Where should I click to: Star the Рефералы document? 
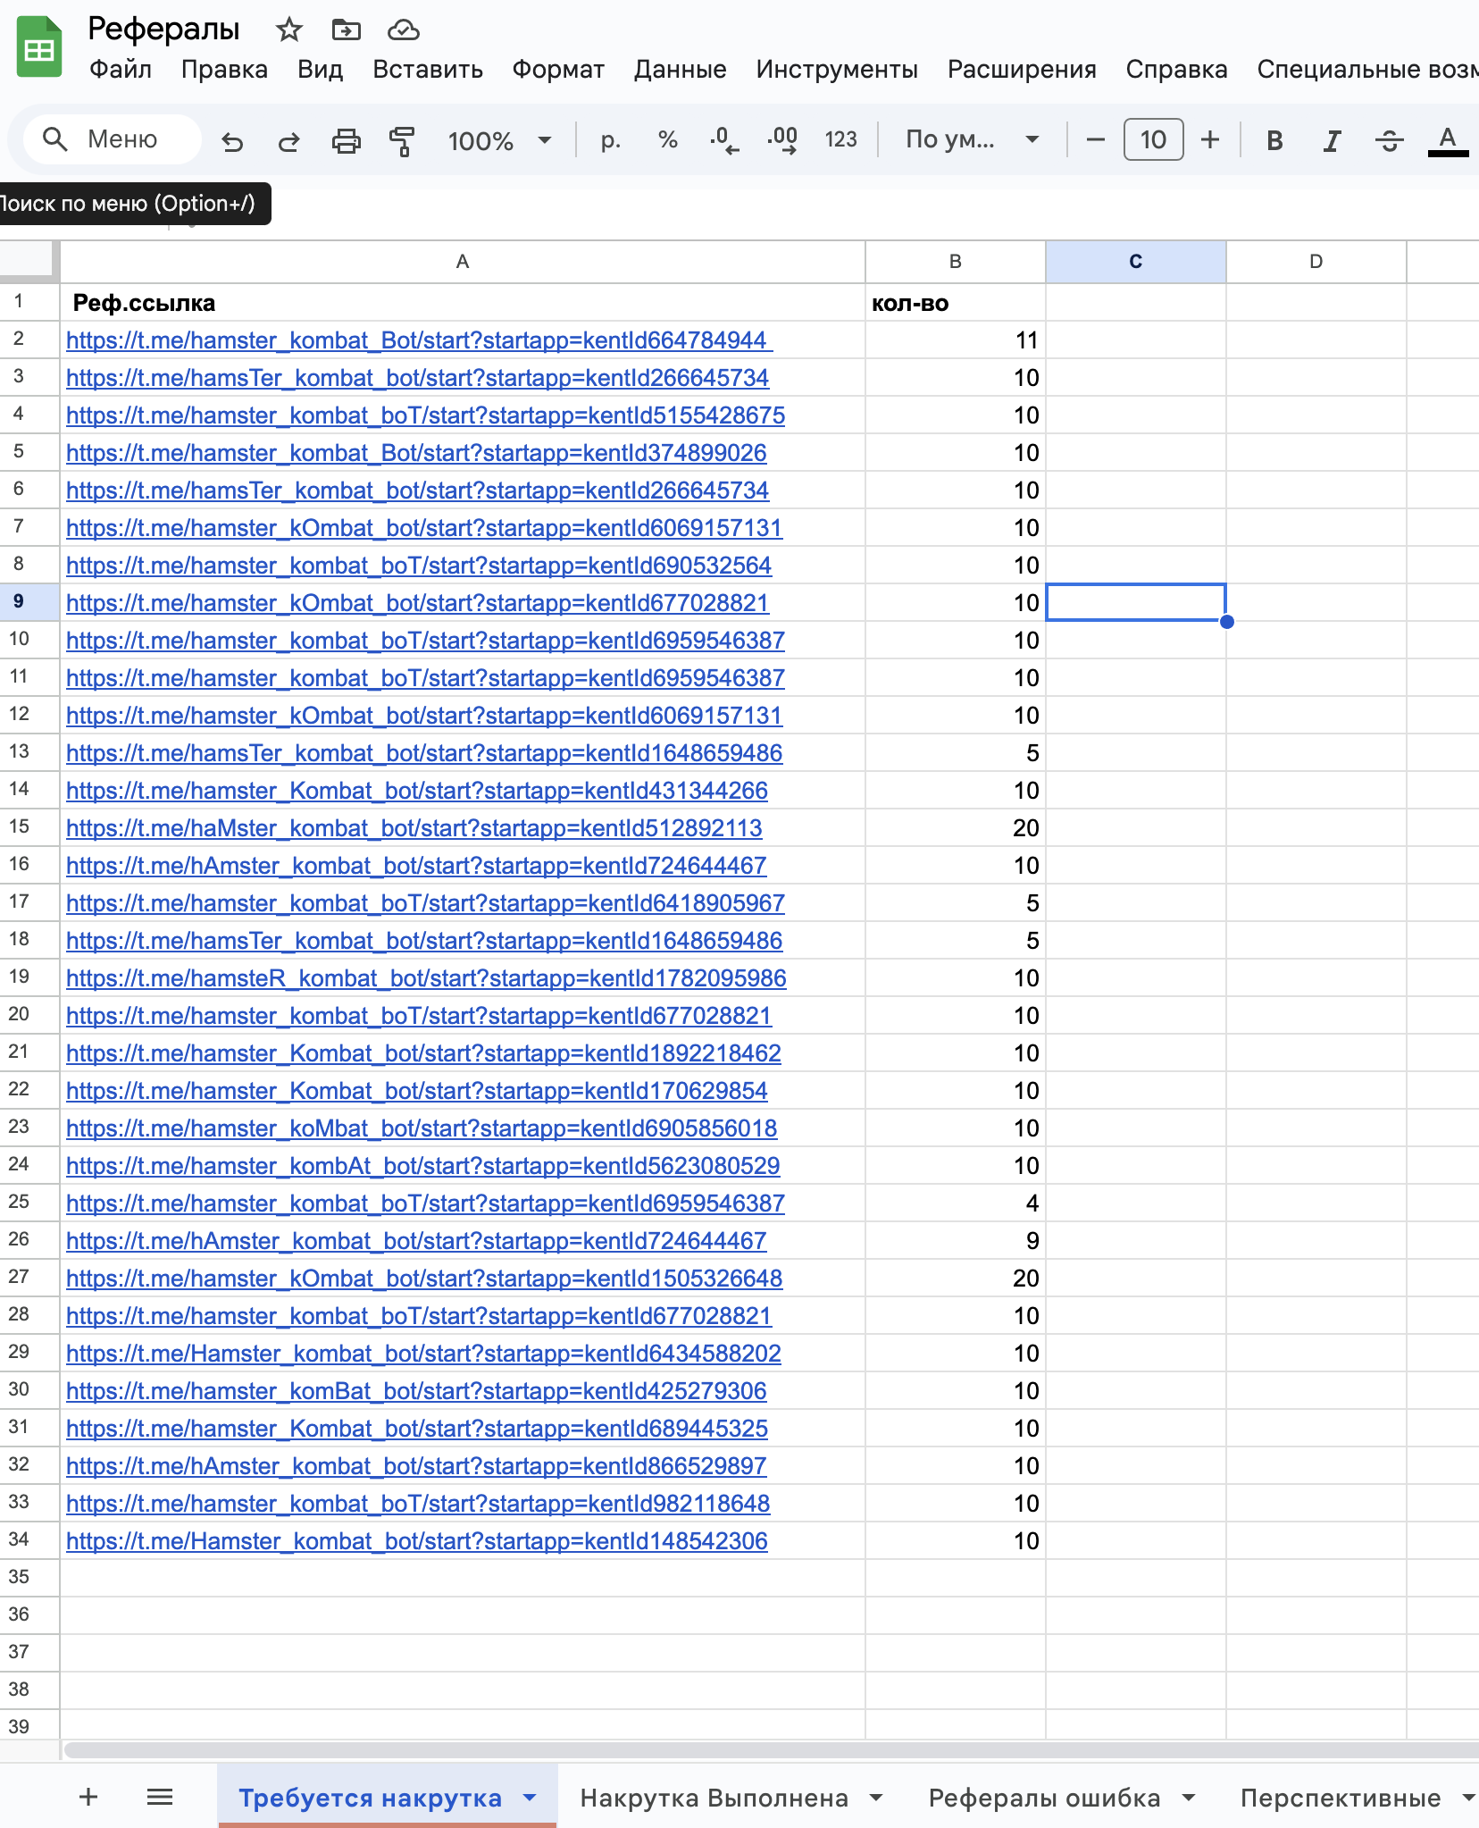(x=288, y=30)
